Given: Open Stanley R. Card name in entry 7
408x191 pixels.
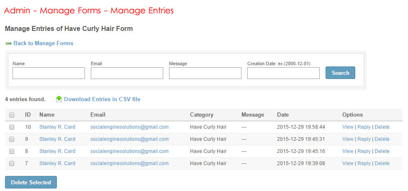Looking at the screenshot, I should tap(57, 163).
